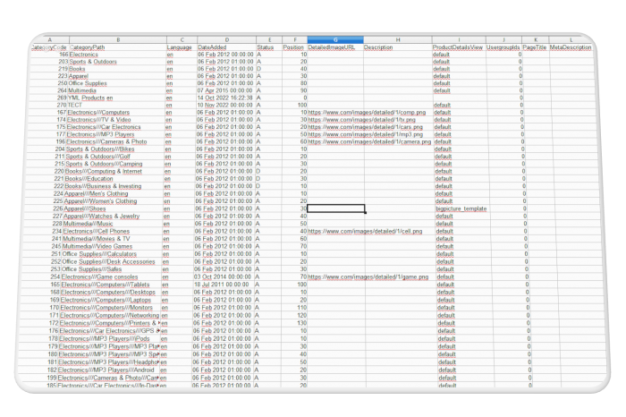Open the mp3.png image URL cell
Viewport: 626px width, 417px height.
click(x=365, y=134)
